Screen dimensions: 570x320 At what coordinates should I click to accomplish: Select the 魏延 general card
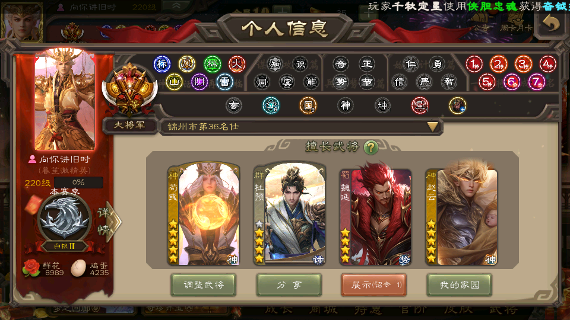click(x=375, y=216)
